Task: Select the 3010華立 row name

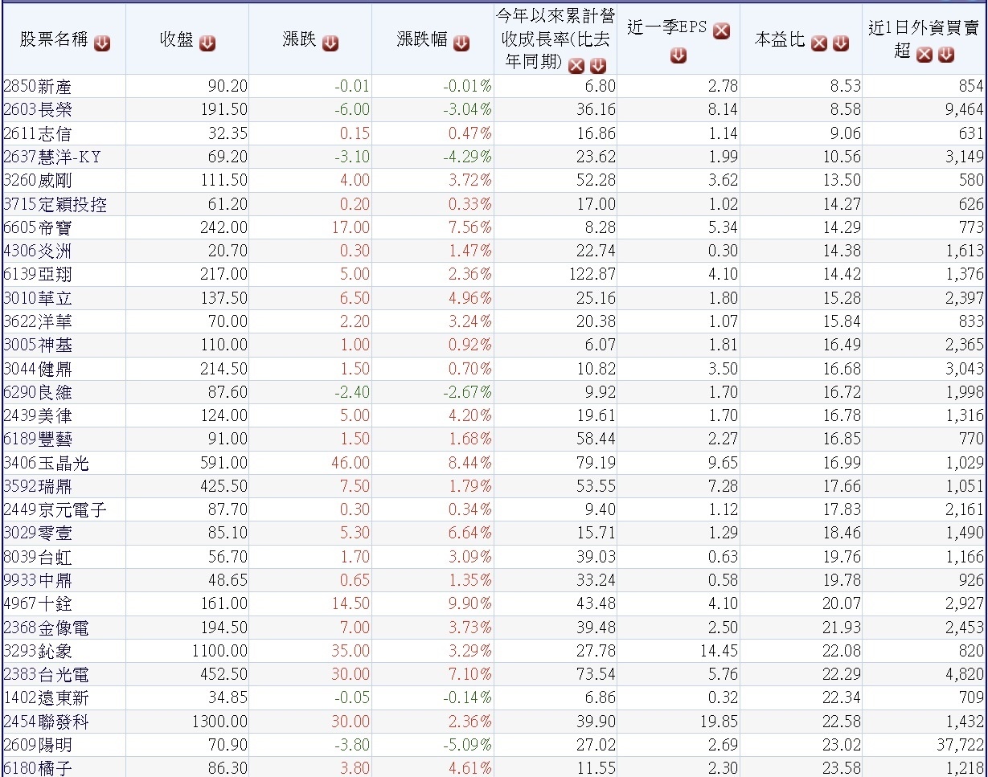Action: (x=37, y=299)
